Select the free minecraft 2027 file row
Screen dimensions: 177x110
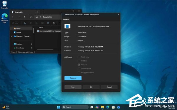coord(49,31)
